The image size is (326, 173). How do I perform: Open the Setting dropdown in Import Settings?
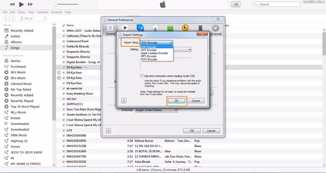tap(183, 50)
